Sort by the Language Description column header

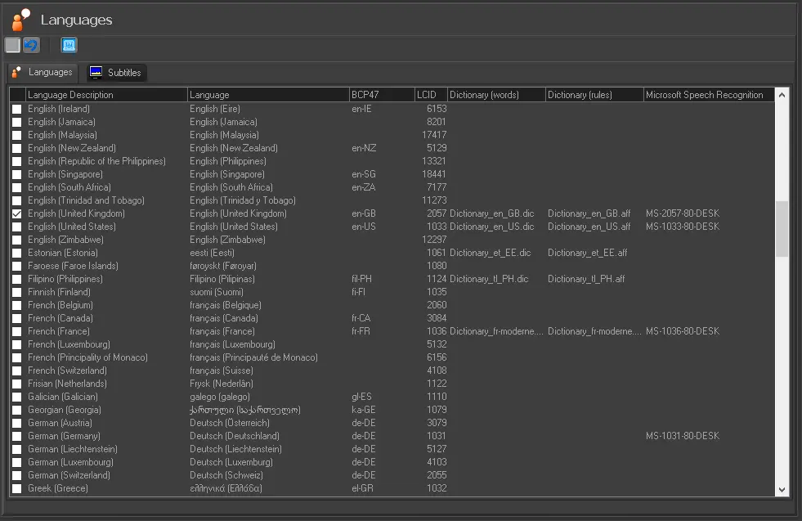point(106,95)
